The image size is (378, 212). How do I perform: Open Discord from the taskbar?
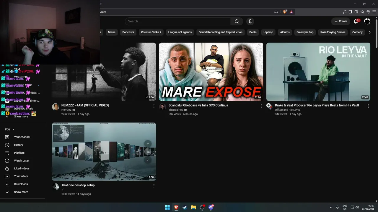coord(211,207)
